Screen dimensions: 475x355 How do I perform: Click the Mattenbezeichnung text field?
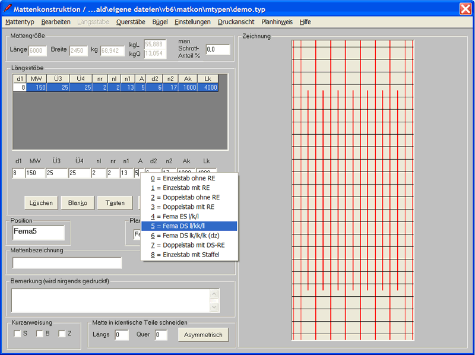pyautogui.click(x=67, y=263)
